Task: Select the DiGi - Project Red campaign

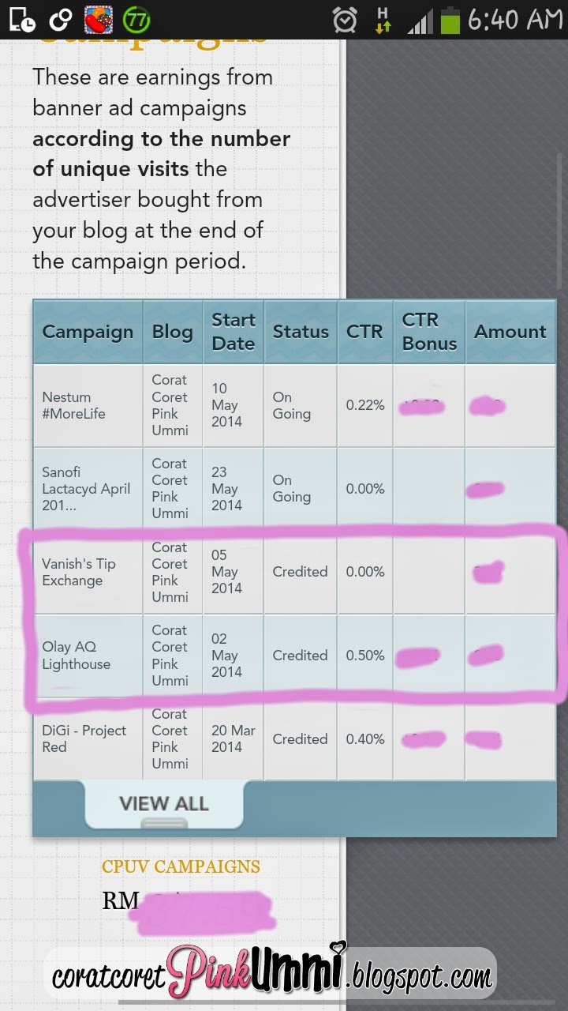Action: pyautogui.click(x=84, y=739)
